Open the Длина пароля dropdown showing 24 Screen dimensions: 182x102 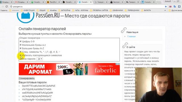(x=40, y=59)
